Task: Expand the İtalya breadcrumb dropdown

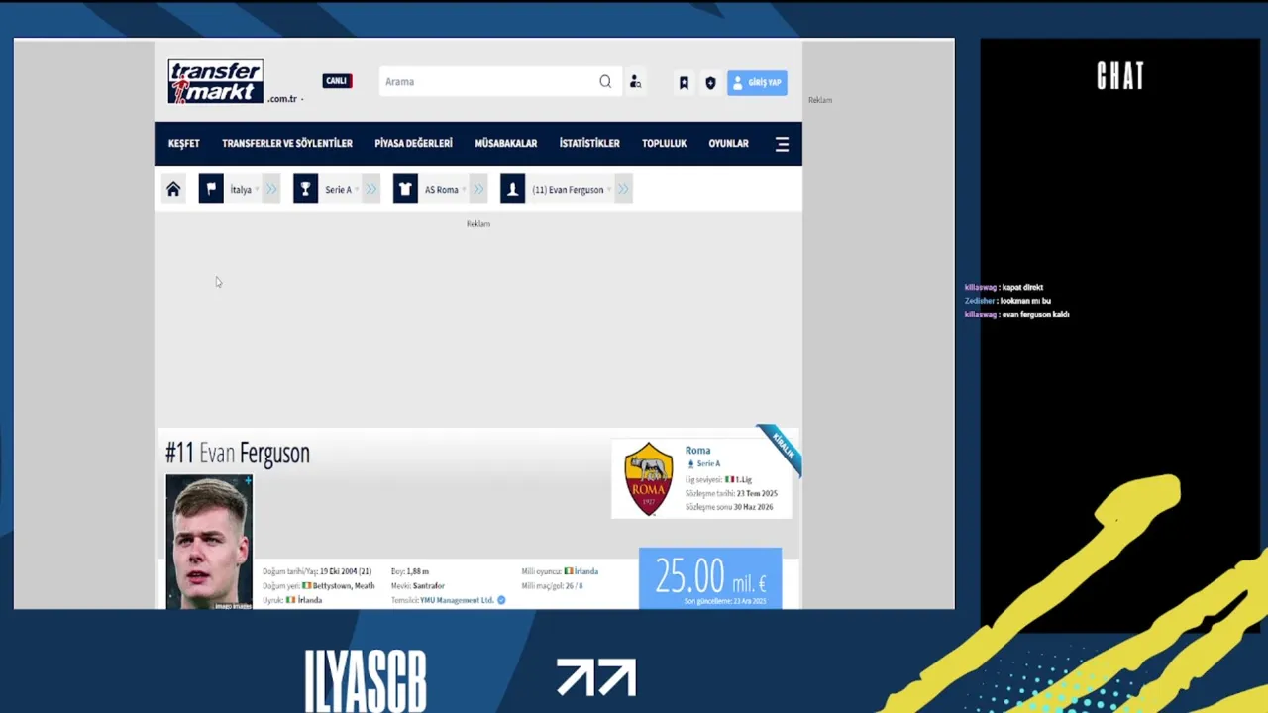Action: point(257,190)
